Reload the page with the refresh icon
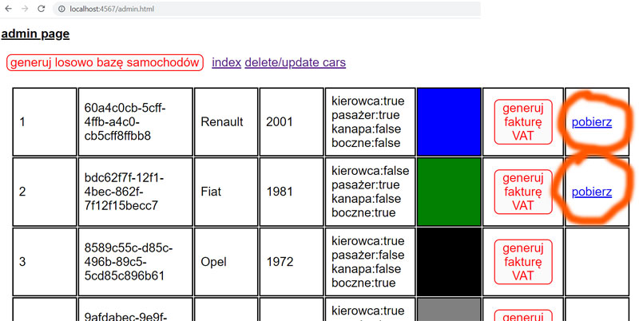 pyautogui.click(x=42, y=9)
